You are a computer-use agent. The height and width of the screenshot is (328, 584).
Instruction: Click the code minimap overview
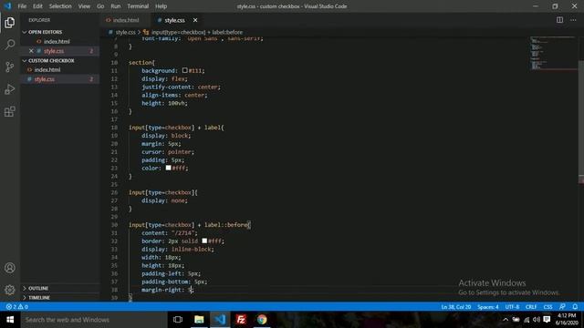point(554,53)
